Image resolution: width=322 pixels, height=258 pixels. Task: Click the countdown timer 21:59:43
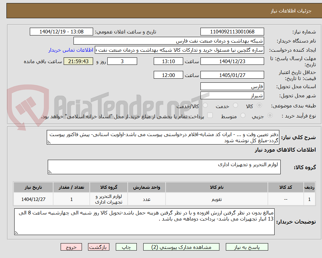pos(78,61)
